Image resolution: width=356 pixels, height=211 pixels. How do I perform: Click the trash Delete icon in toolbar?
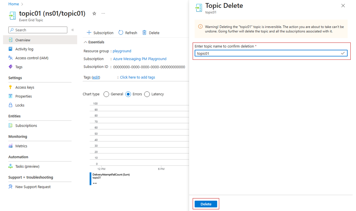[144, 33]
